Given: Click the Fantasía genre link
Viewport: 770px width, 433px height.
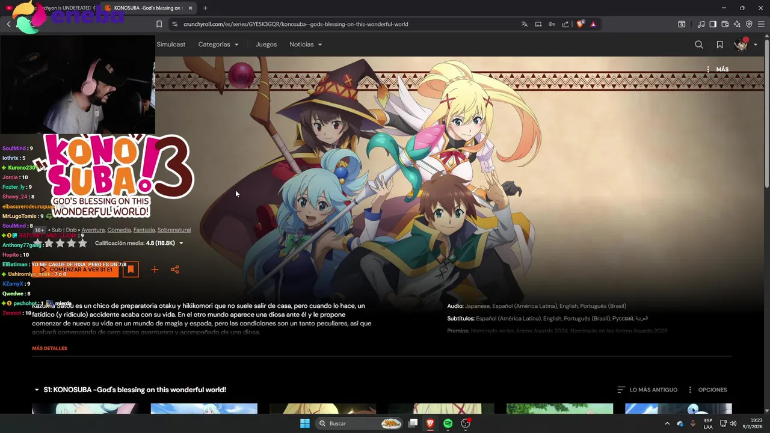Looking at the screenshot, I should pyautogui.click(x=144, y=230).
